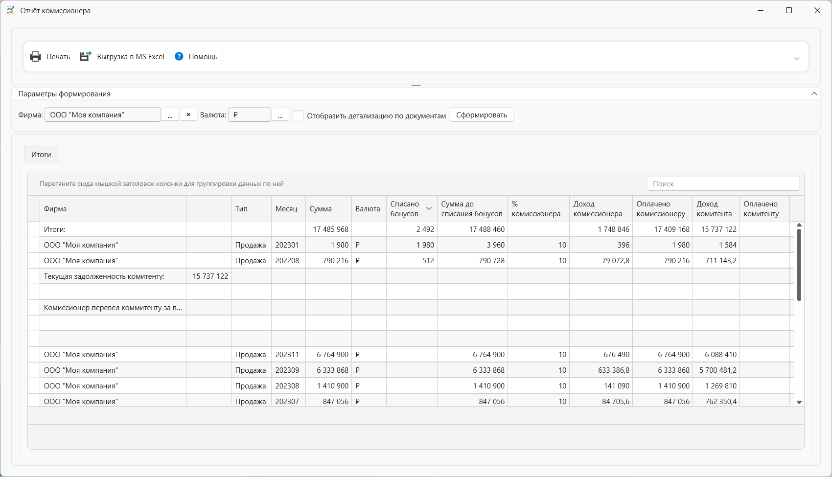Click the Печать label in the toolbar
Image resolution: width=832 pixels, height=477 pixels.
pos(58,57)
